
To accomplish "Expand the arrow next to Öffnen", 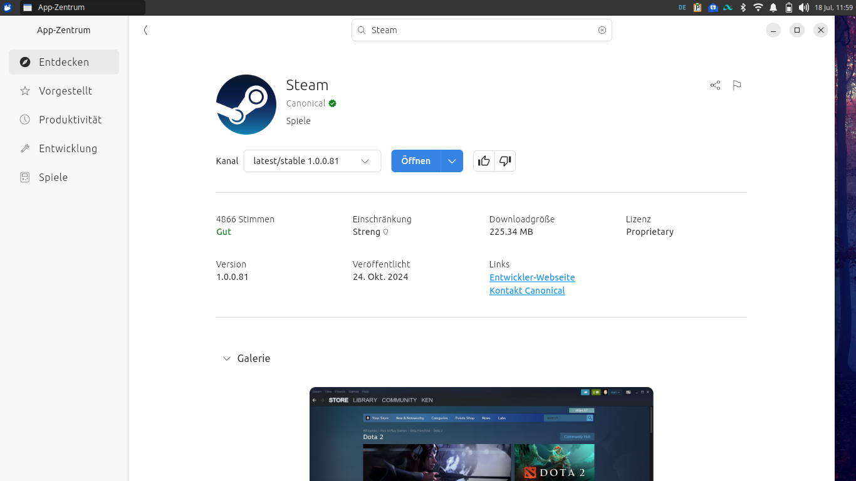I will click(x=452, y=161).
